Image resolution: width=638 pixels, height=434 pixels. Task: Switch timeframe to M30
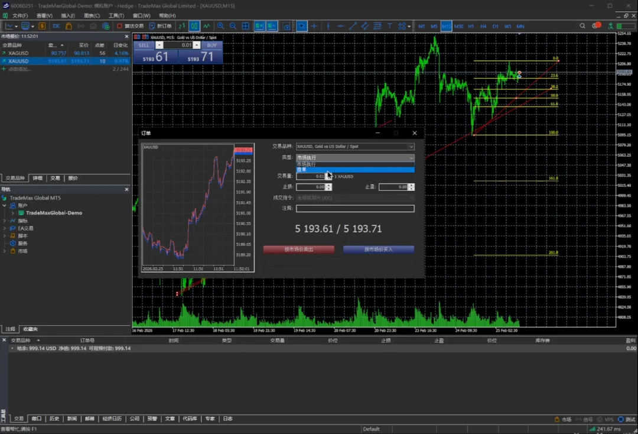coord(458,26)
